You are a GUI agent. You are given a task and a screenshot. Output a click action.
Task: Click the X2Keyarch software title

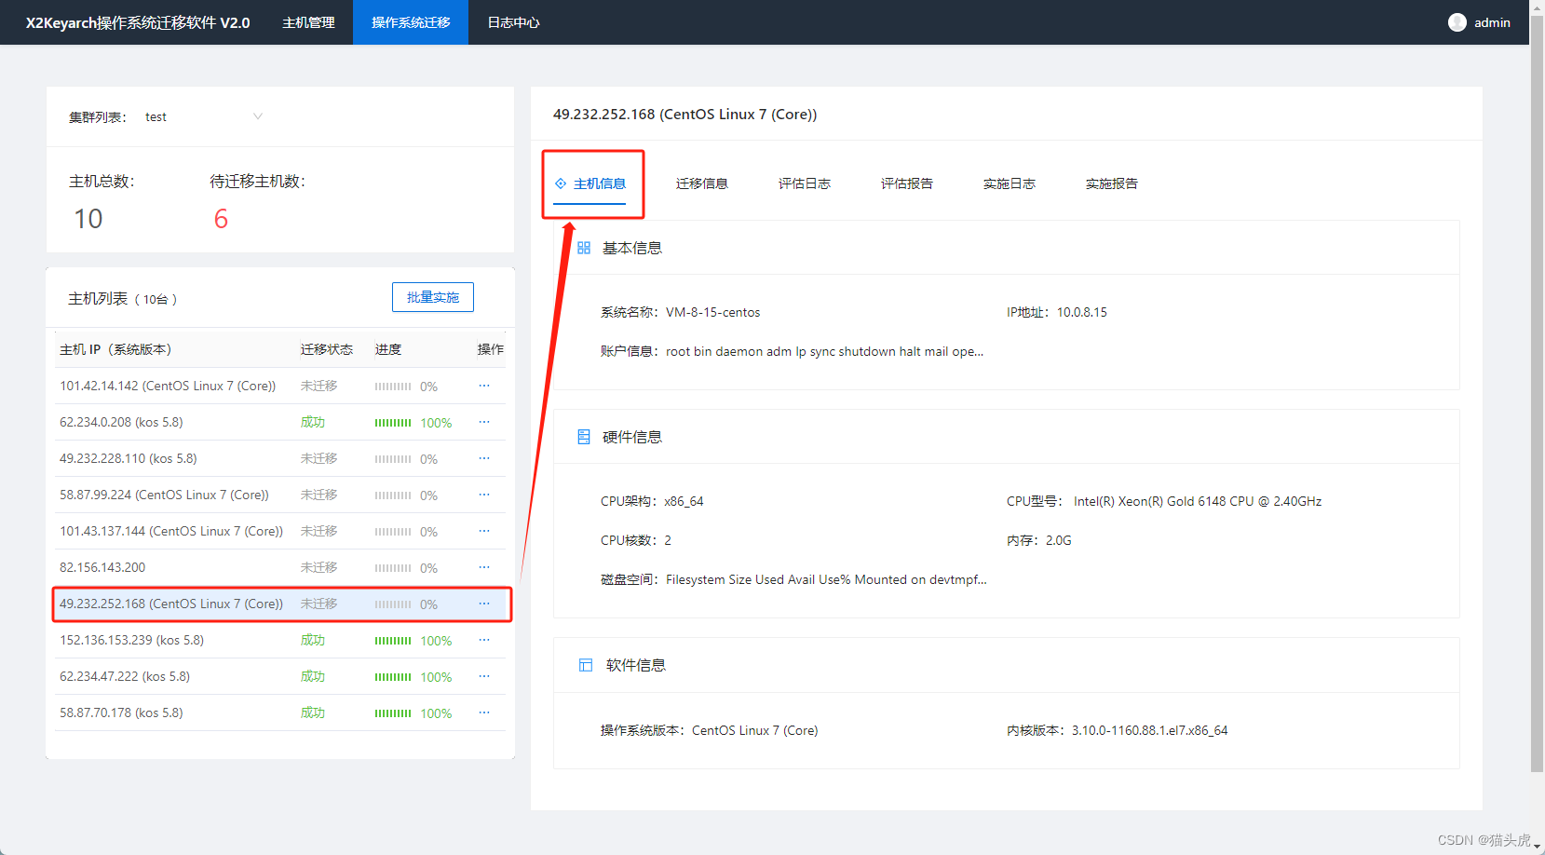point(138,22)
